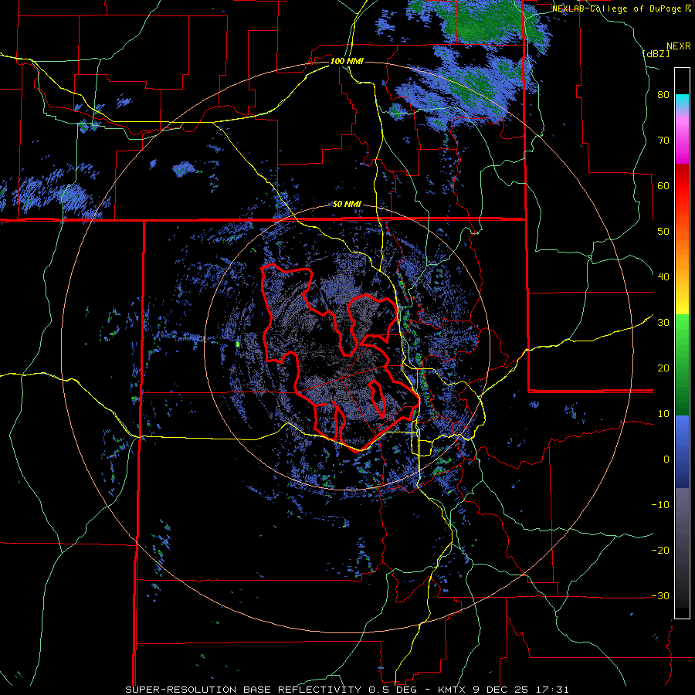Click the NEXR label above color scale
This screenshot has width=695, height=695.
click(678, 46)
